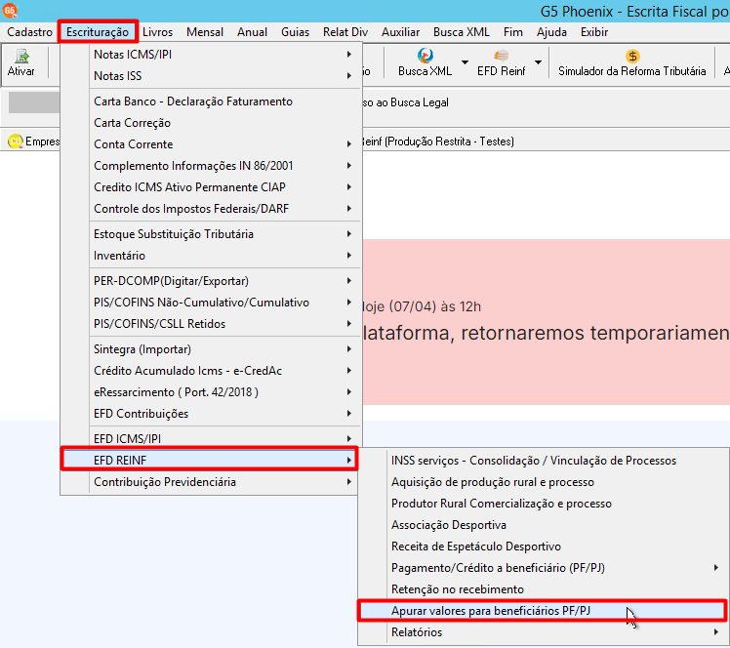Screen dimensions: 730x648
Task: Open the Escrituração menu
Action: pyautogui.click(x=98, y=32)
